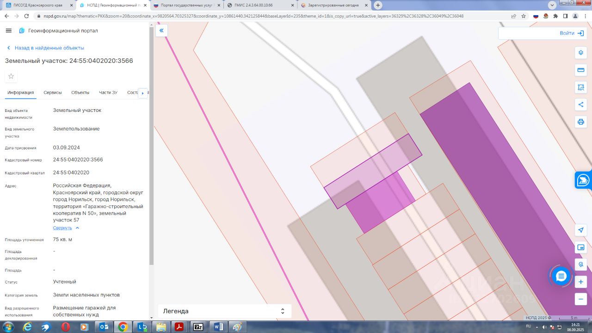Switch to the Части ЗУ tab

click(108, 92)
